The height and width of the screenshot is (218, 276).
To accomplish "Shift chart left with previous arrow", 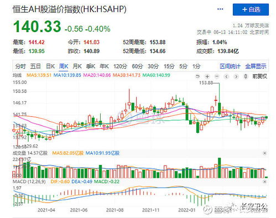I will coord(226,76).
